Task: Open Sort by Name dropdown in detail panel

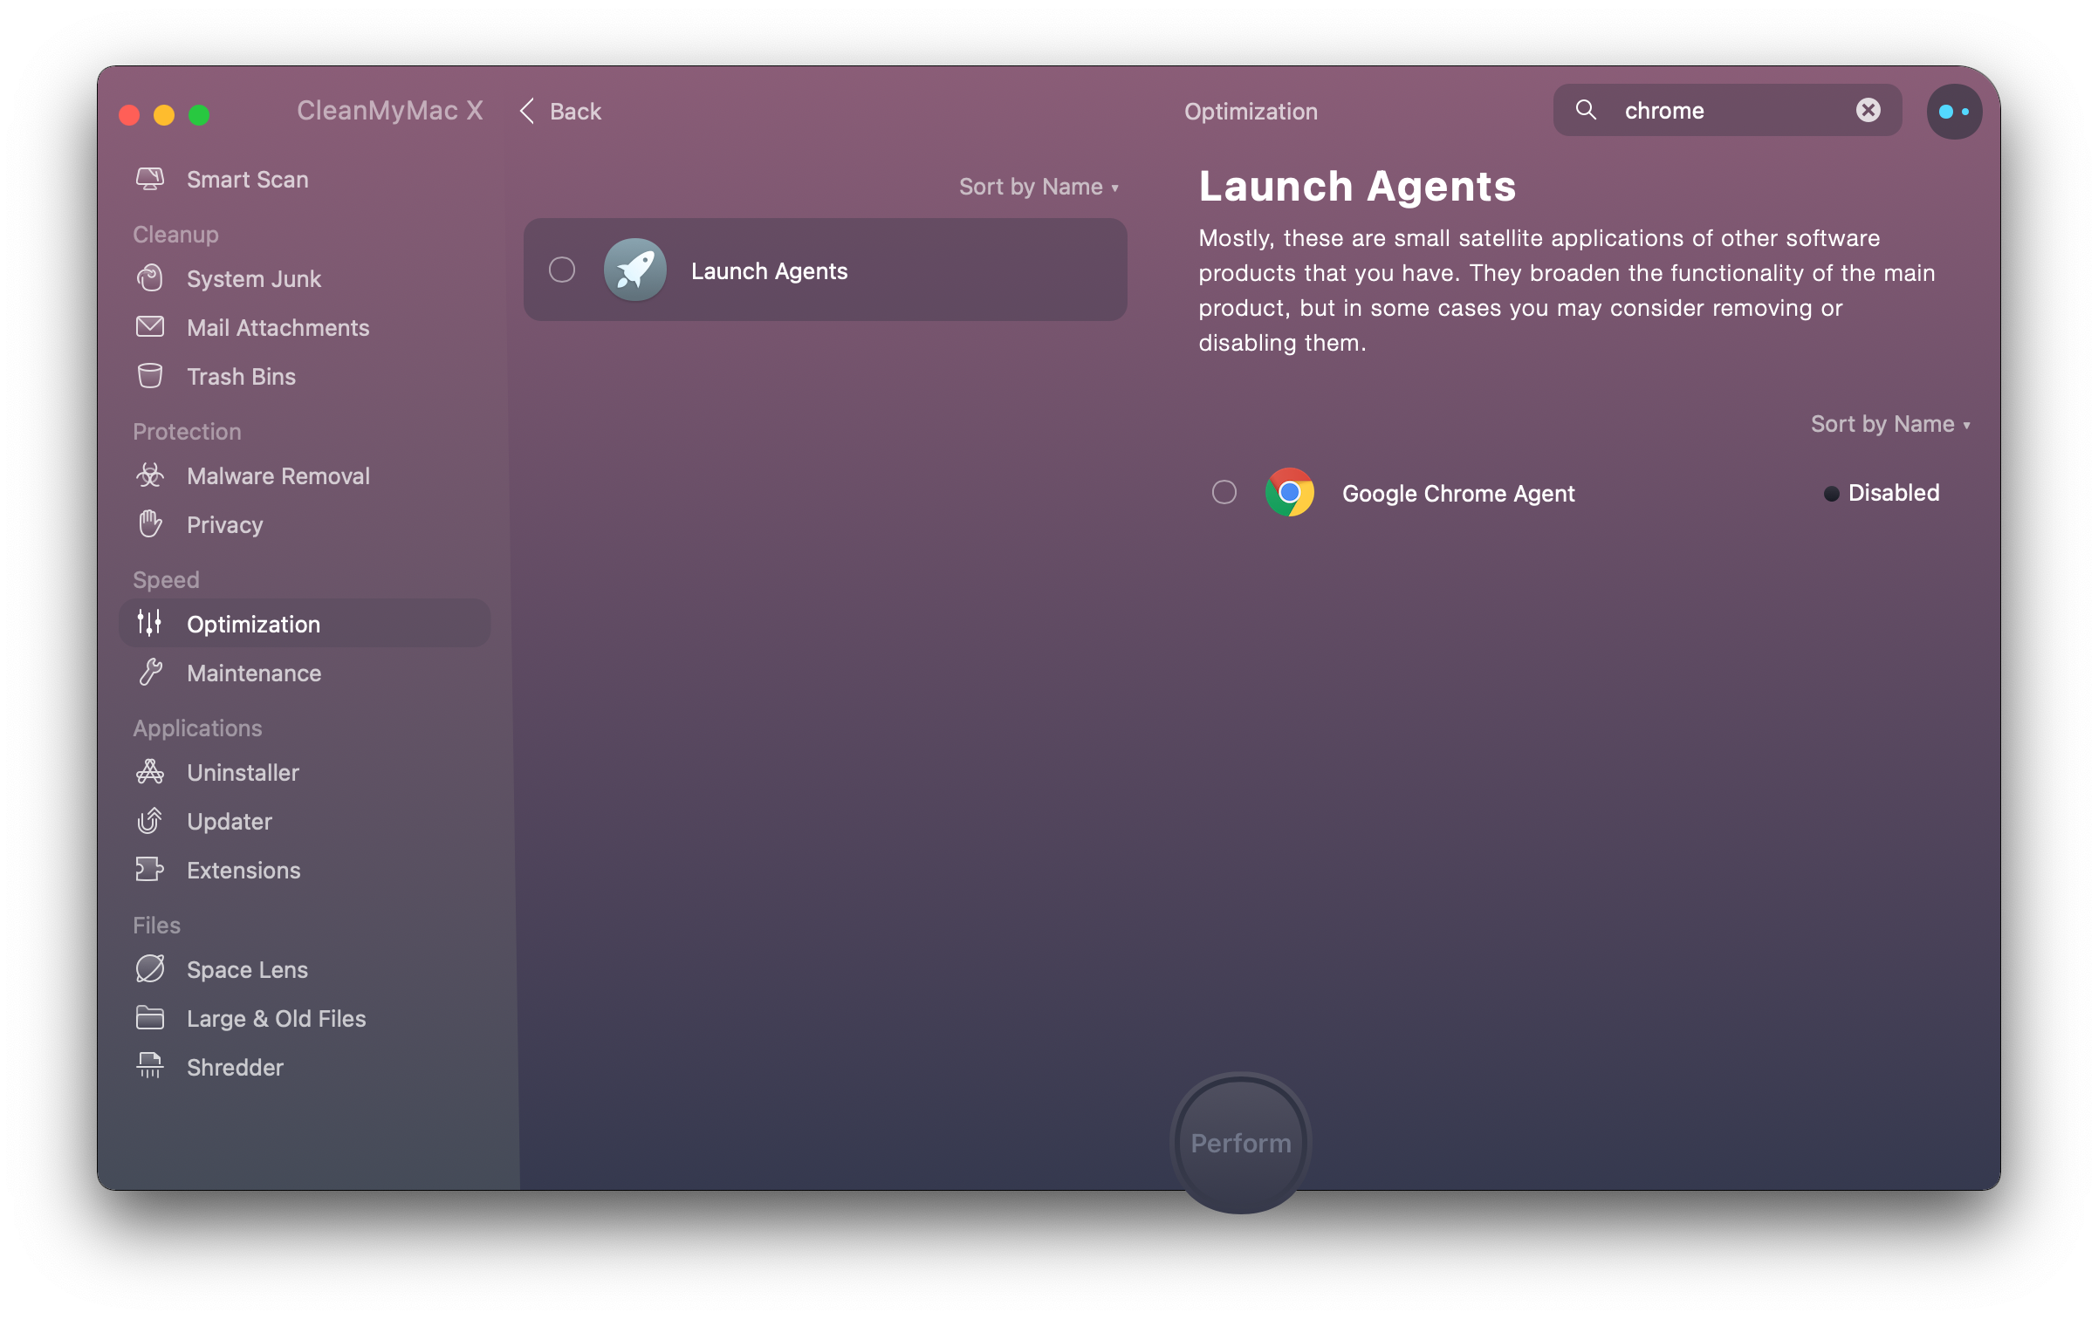Action: (1889, 424)
